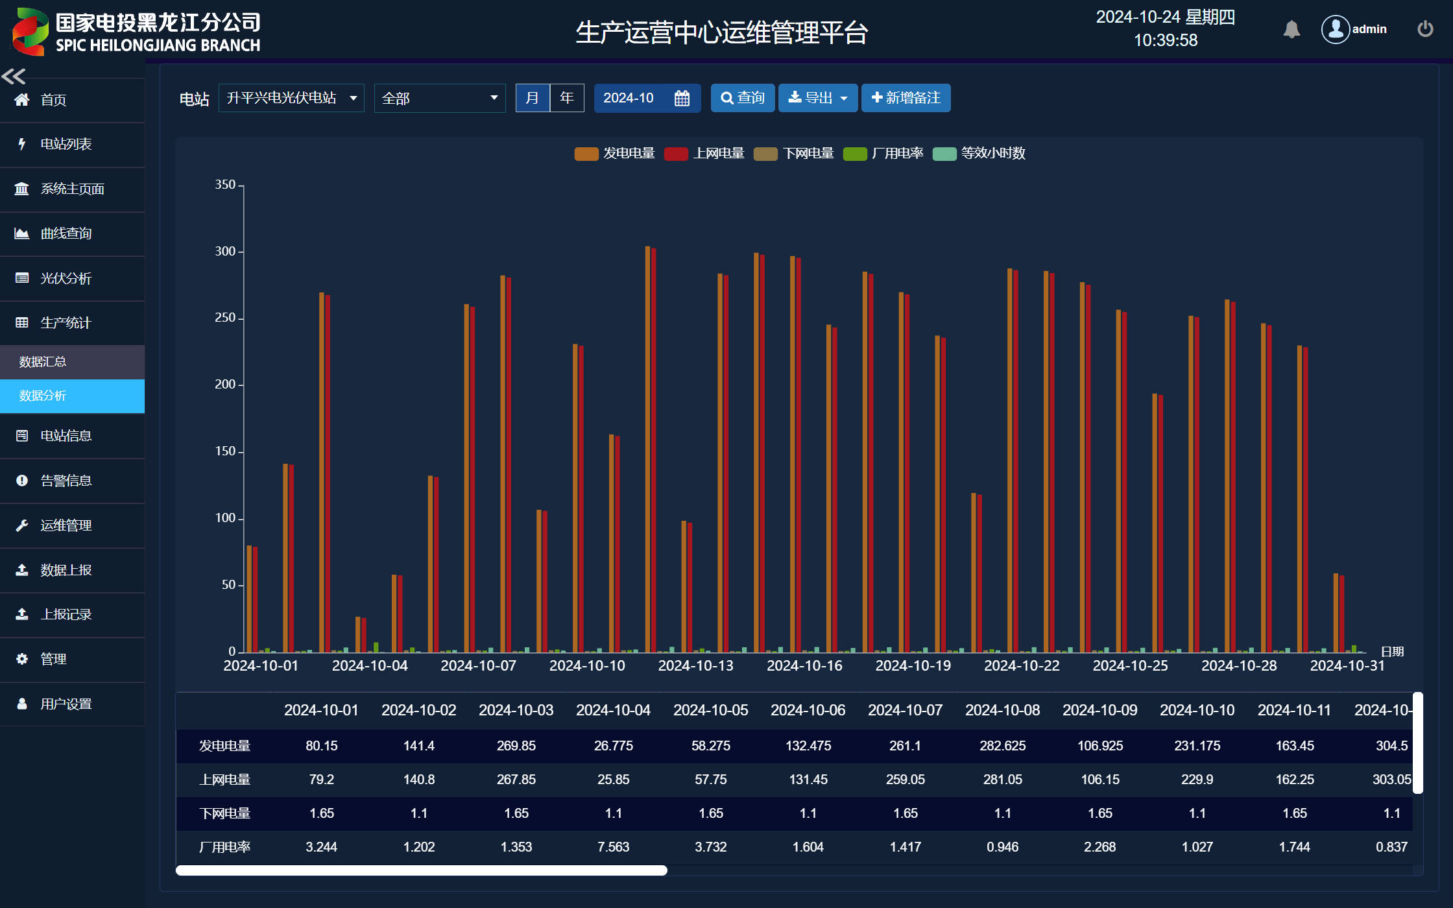Screen dimensions: 1453x908
Task: Open the 升平兴电光伏电站 station dropdown
Action: pos(291,99)
